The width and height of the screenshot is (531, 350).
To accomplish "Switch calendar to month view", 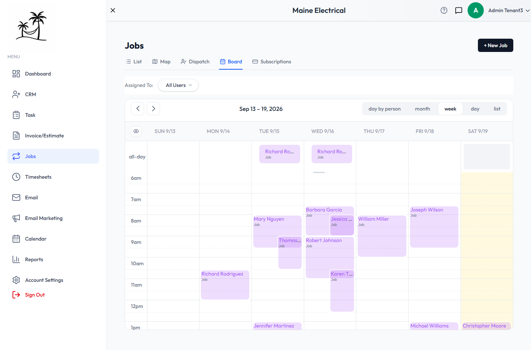I will point(423,109).
